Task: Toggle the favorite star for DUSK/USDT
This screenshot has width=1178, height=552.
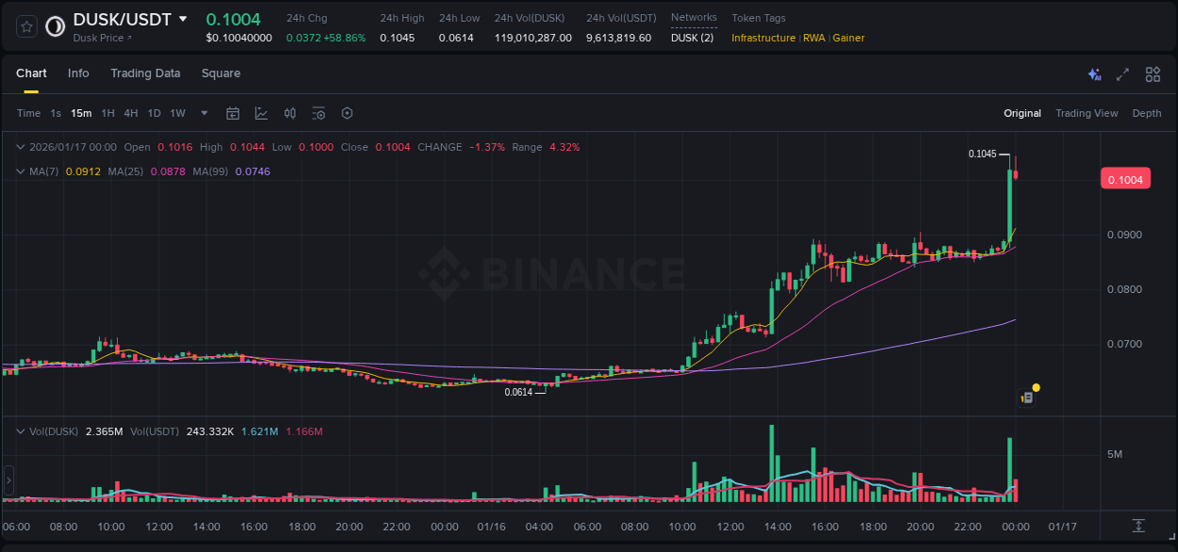Action: pos(25,25)
